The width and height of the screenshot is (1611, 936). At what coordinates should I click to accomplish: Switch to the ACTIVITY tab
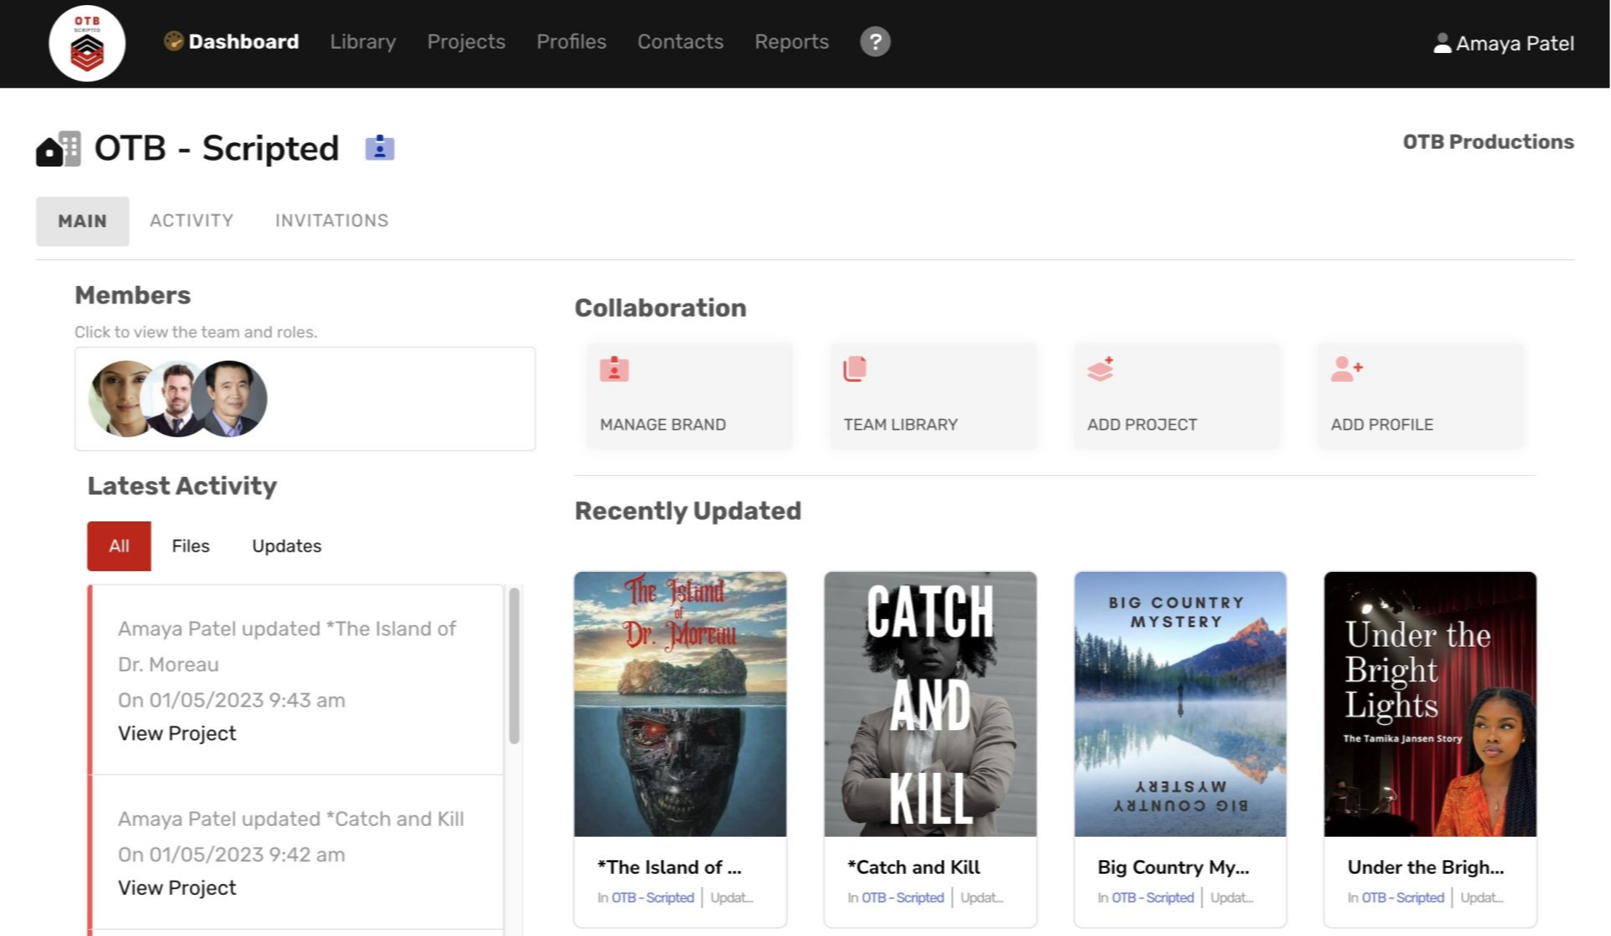(x=192, y=220)
